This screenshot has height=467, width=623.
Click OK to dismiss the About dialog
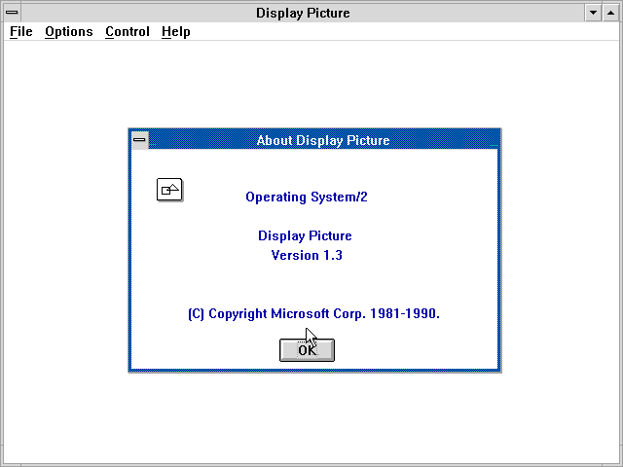pyautogui.click(x=308, y=350)
